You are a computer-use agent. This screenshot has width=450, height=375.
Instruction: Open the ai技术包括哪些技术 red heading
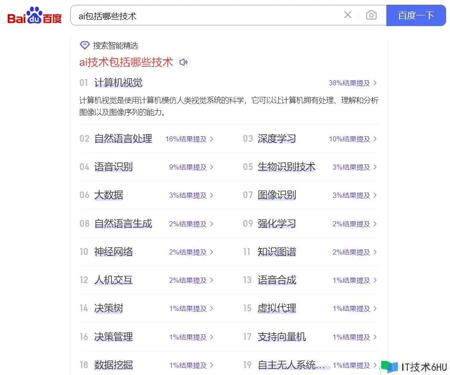[126, 62]
